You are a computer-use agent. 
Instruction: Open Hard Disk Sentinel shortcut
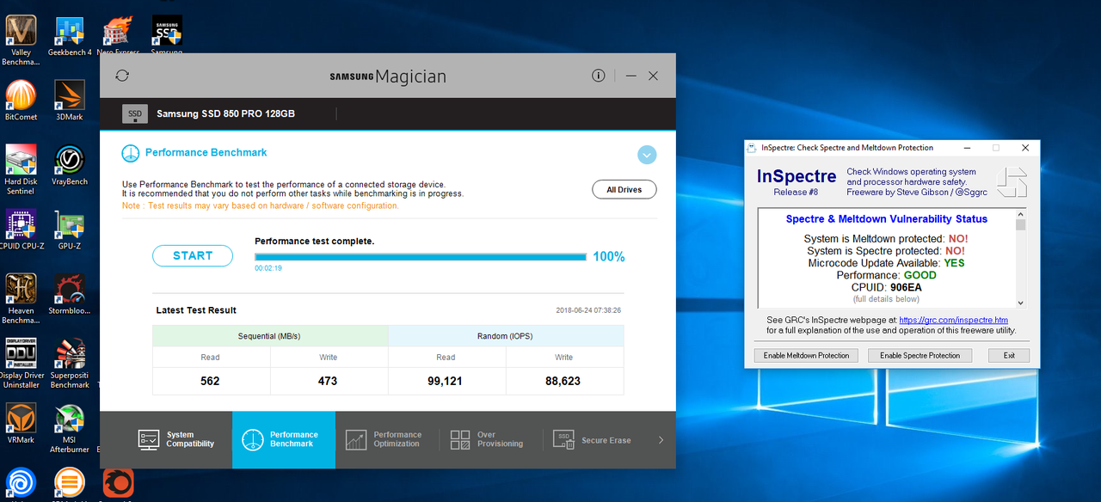(x=21, y=169)
